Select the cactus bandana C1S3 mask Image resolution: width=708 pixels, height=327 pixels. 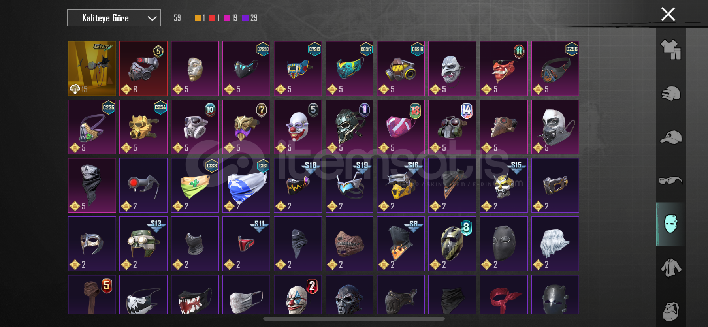(195, 185)
